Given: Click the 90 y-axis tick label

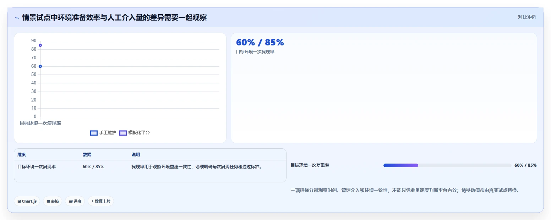Looking at the screenshot, I should coord(34,41).
